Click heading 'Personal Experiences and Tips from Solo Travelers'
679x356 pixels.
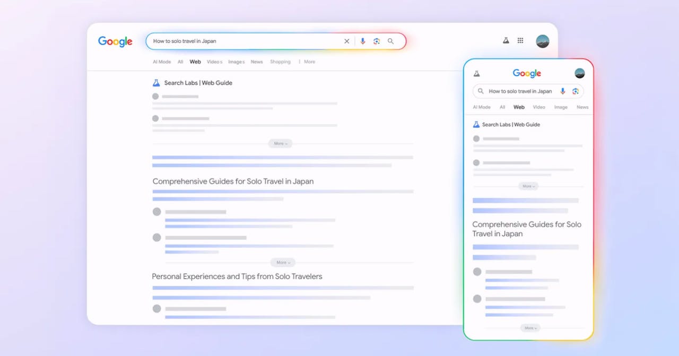237,276
